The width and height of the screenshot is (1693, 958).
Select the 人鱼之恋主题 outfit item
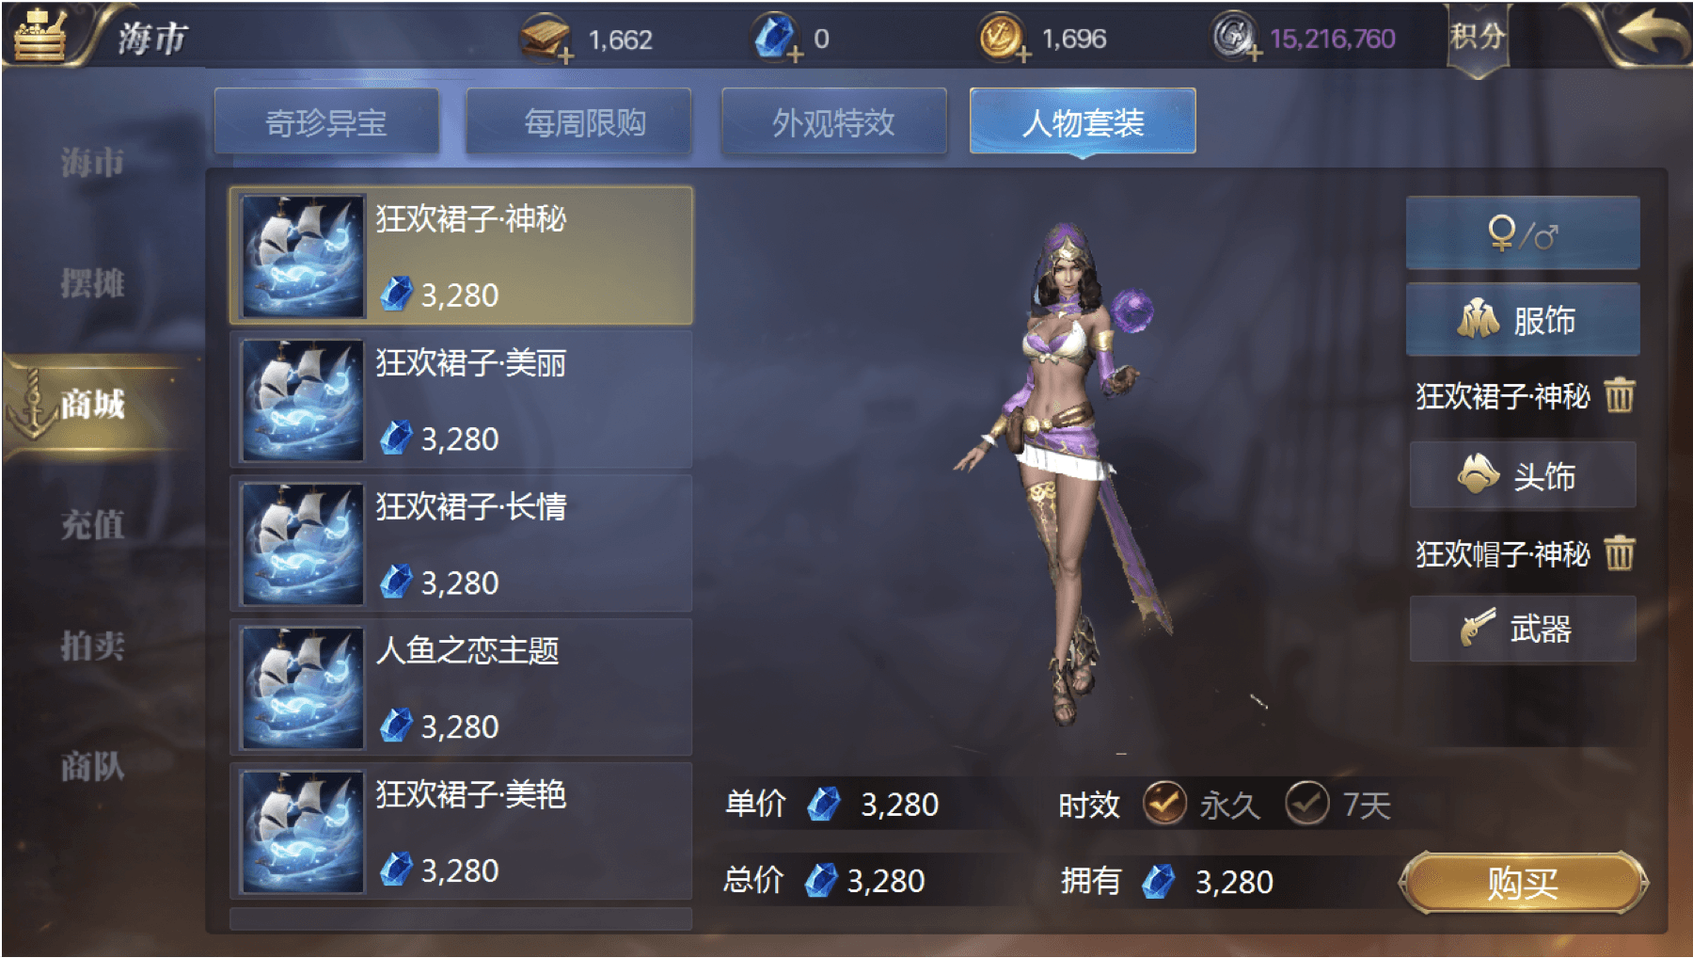[461, 687]
